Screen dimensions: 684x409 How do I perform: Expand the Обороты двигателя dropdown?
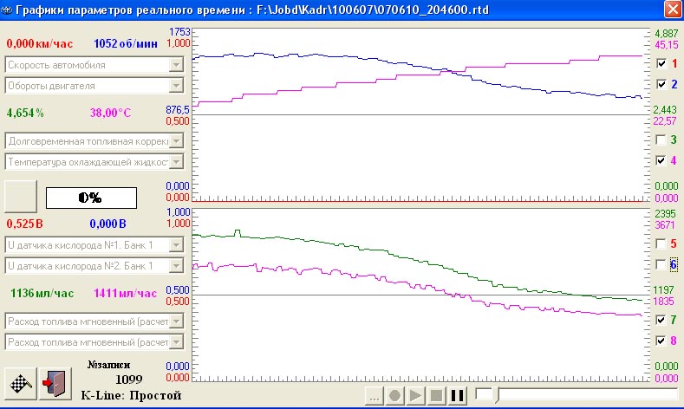[x=176, y=85]
